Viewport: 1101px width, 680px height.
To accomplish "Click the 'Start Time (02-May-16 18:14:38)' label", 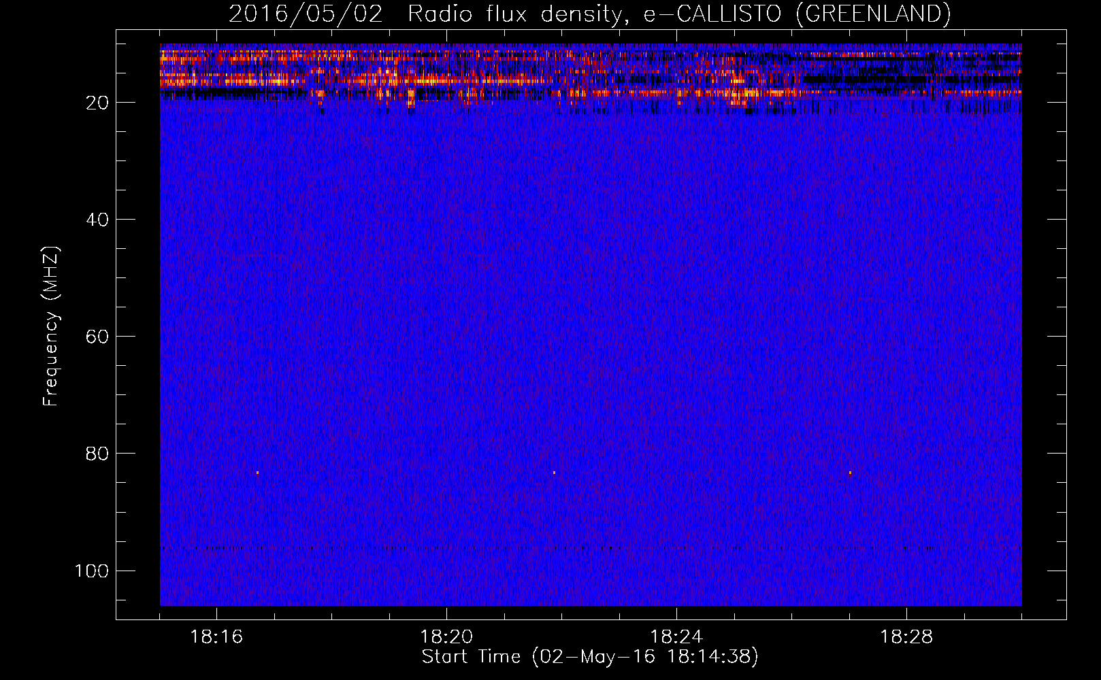I will pos(590,657).
